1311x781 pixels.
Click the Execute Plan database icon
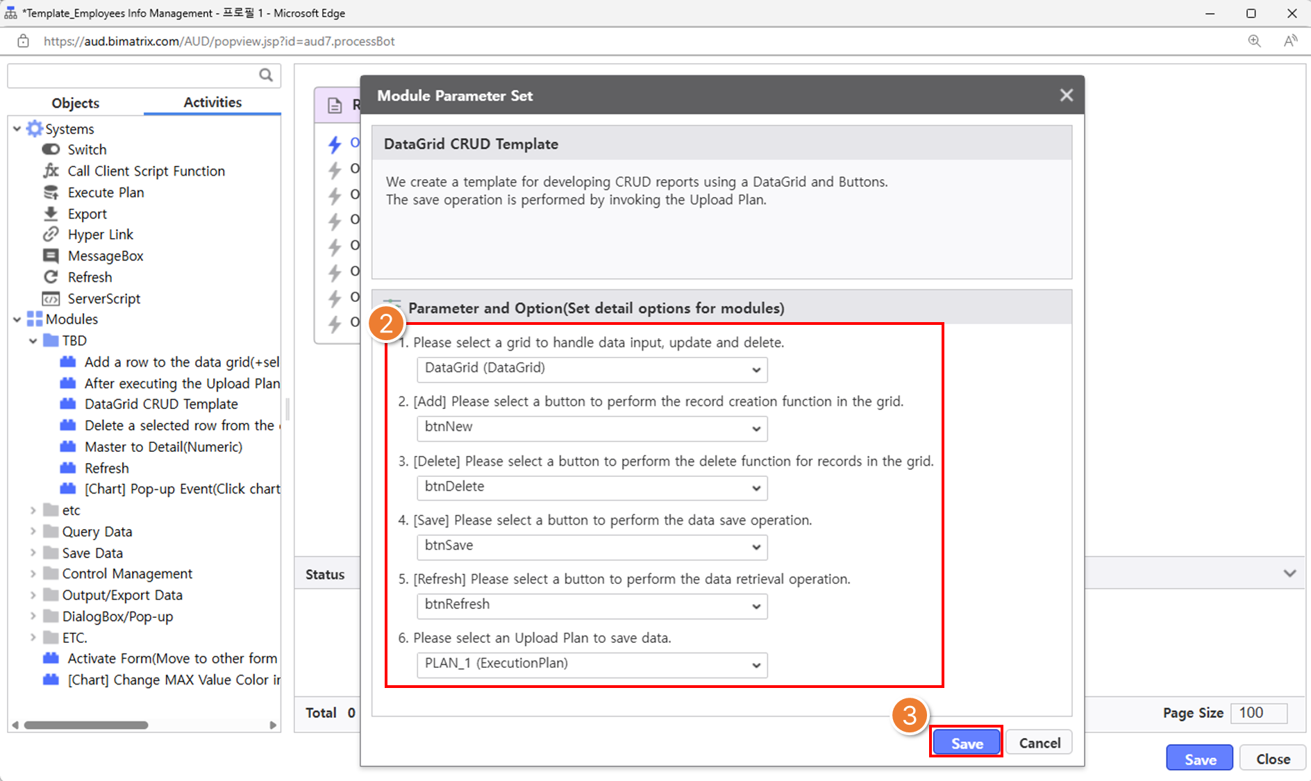51,192
